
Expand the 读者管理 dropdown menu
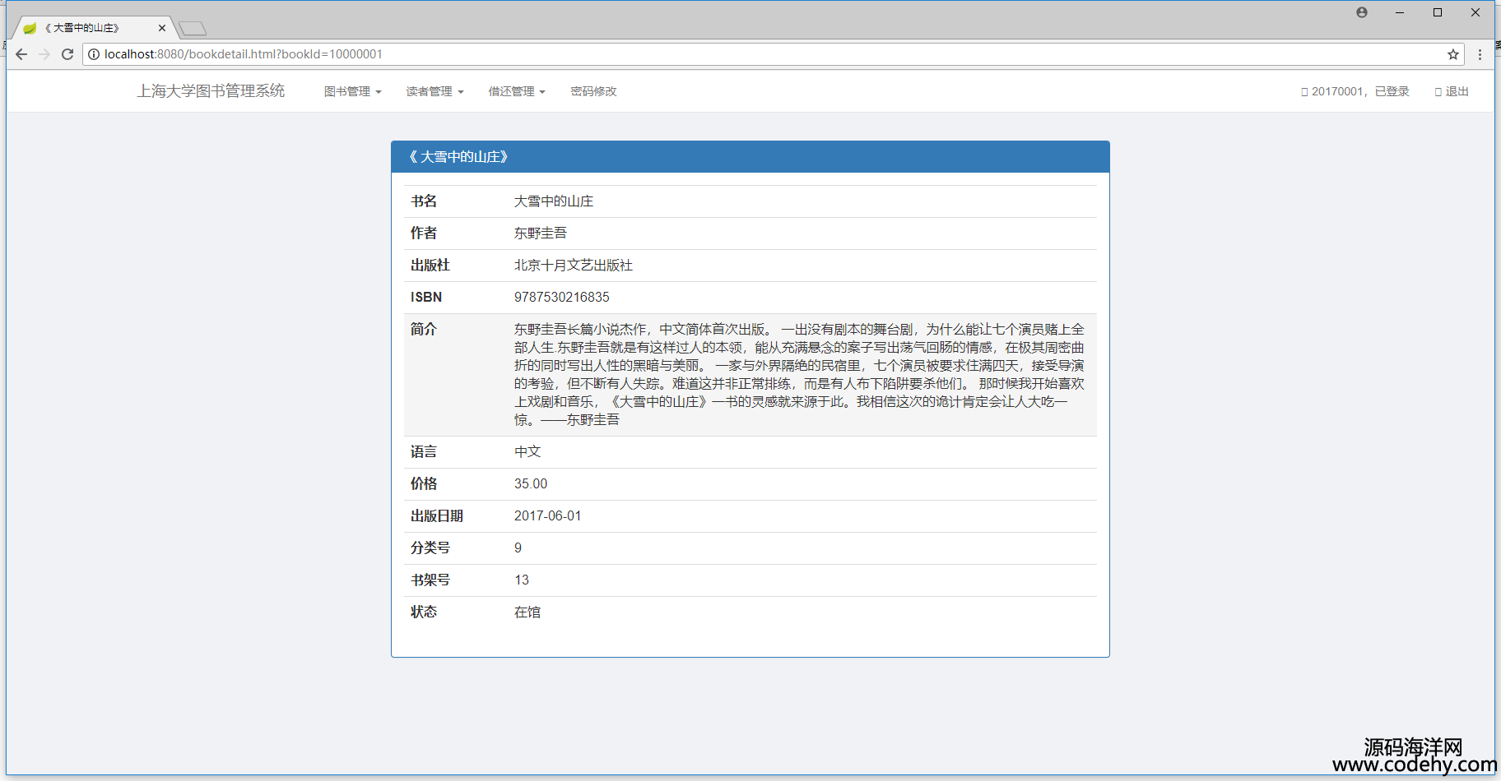[x=434, y=91]
